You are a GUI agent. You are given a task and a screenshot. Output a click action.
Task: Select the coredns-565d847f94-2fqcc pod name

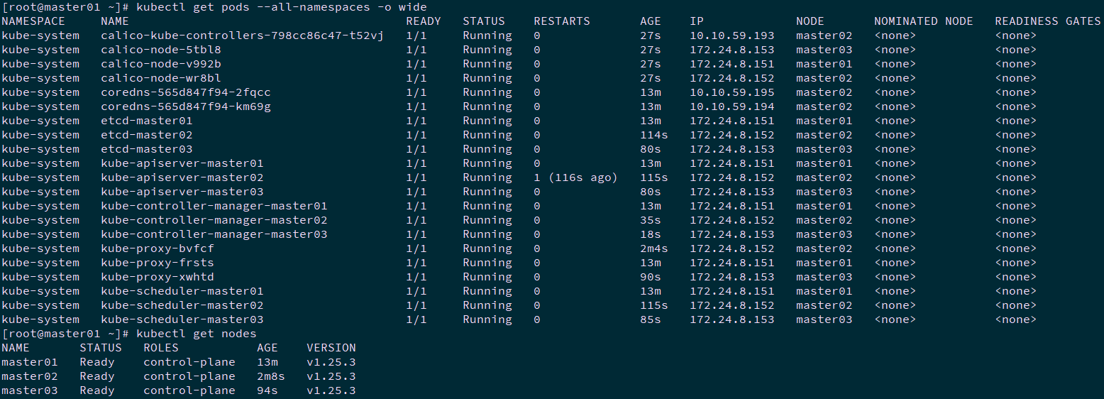(x=185, y=92)
